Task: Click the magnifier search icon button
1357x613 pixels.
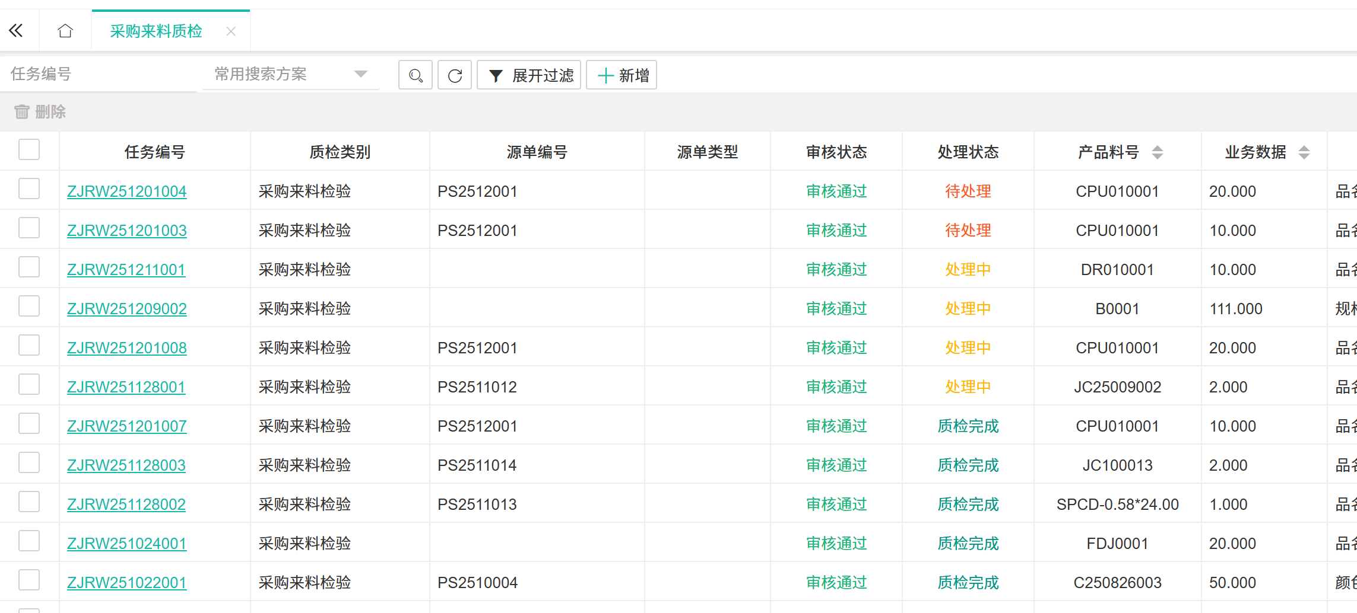Action: (x=416, y=75)
